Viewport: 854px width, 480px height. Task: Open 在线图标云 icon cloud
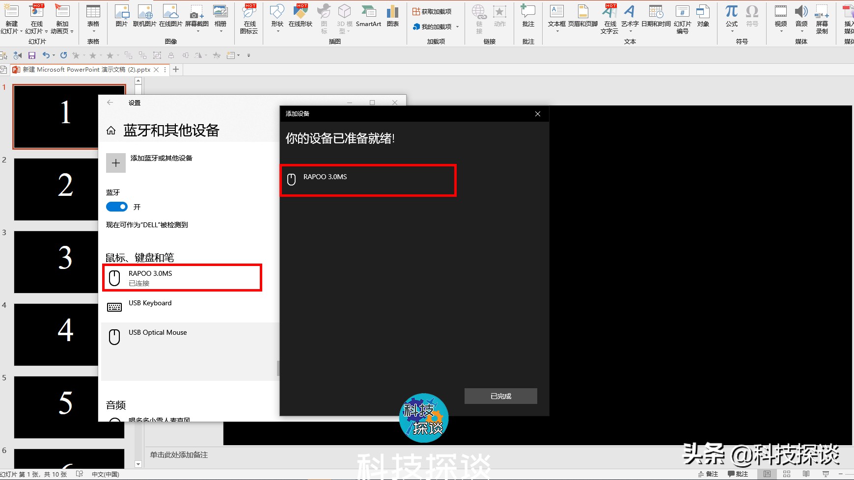(249, 19)
